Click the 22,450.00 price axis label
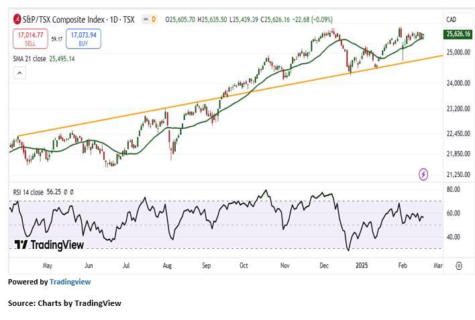This screenshot has height=320, width=475. [458, 134]
